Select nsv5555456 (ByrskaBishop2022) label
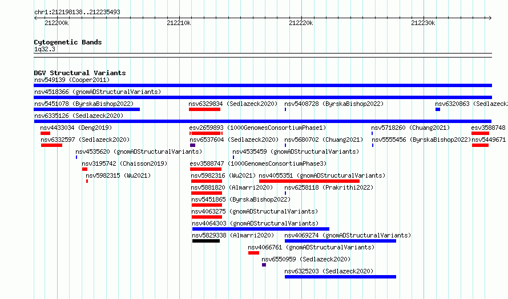This screenshot has width=508, height=299. click(x=421, y=140)
